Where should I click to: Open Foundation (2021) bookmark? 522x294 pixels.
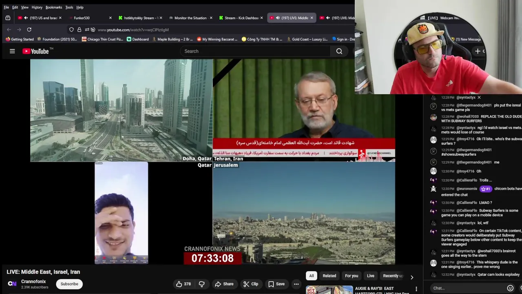tap(57, 39)
